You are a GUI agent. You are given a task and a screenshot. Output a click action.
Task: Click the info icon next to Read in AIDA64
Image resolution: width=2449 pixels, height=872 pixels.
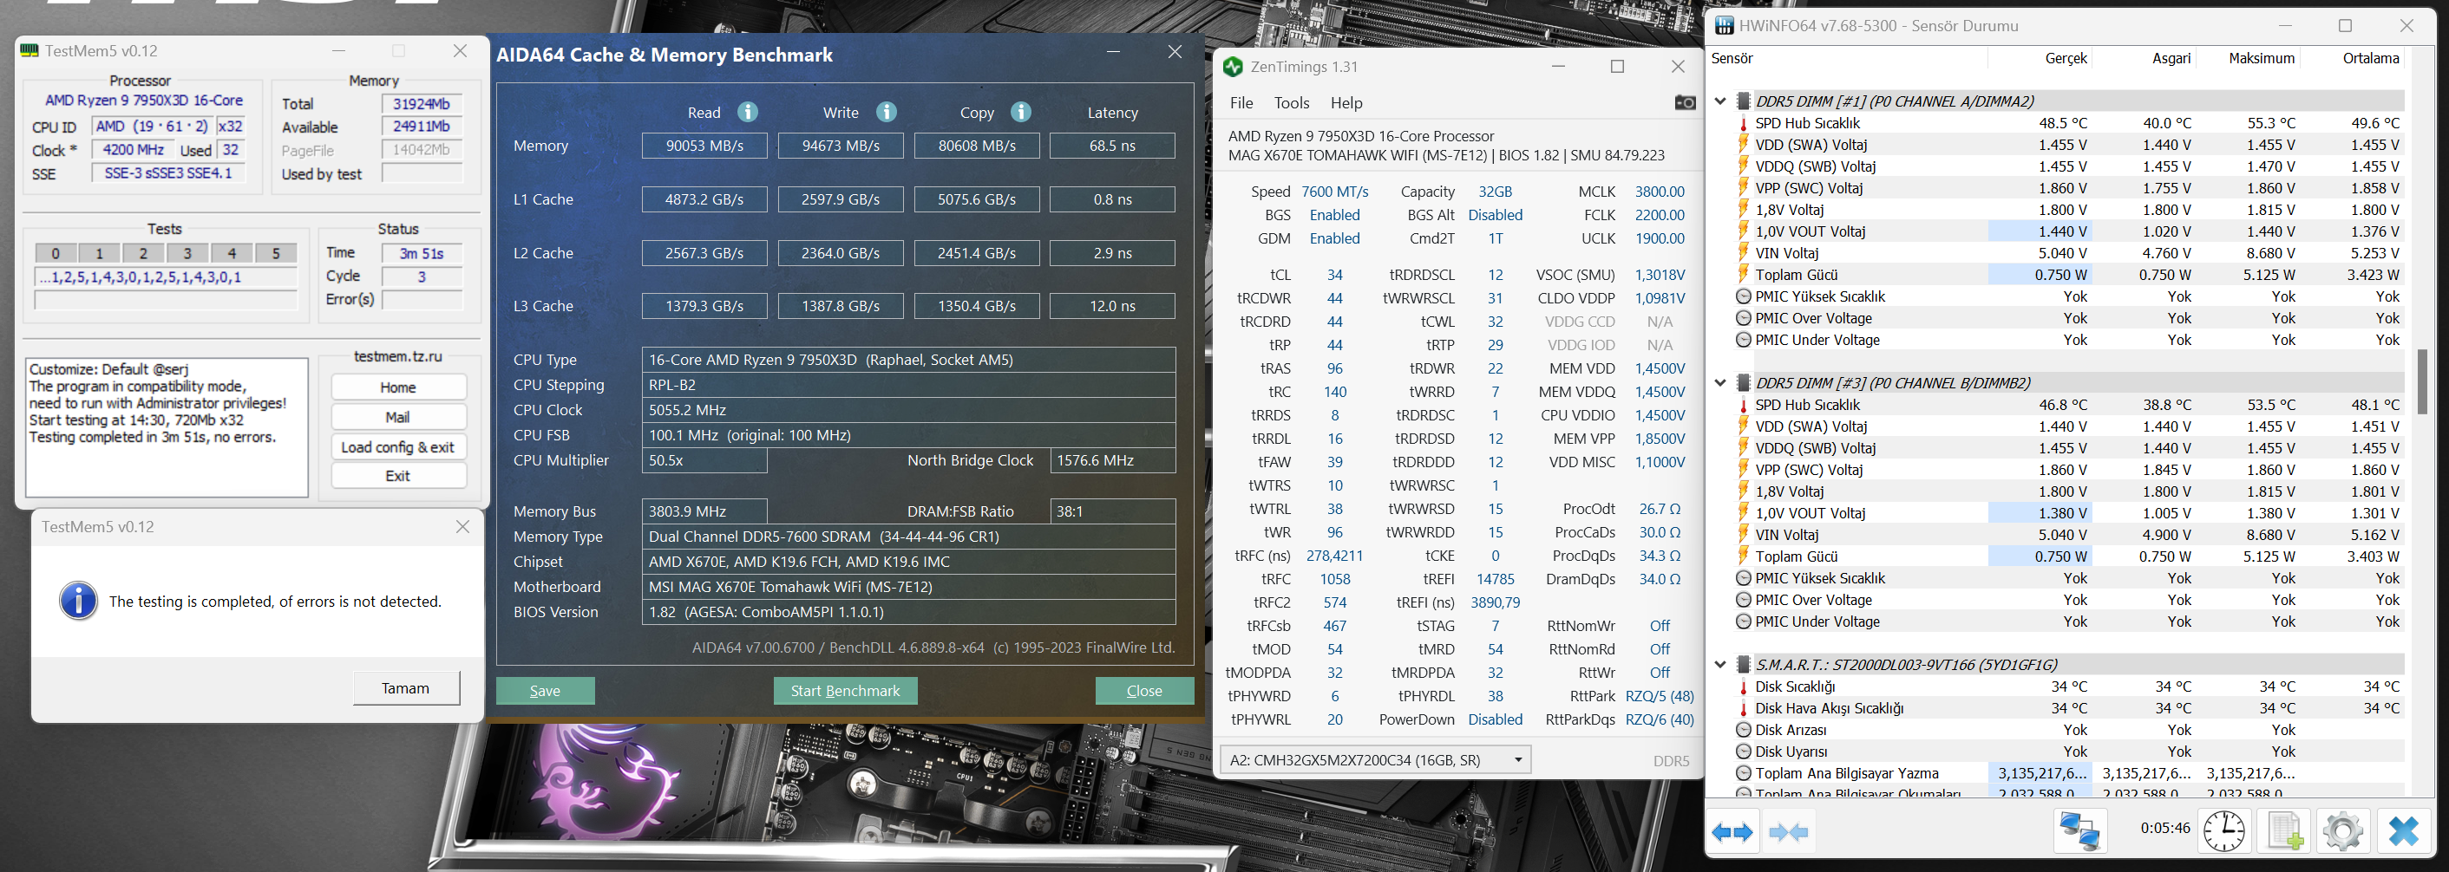748,112
